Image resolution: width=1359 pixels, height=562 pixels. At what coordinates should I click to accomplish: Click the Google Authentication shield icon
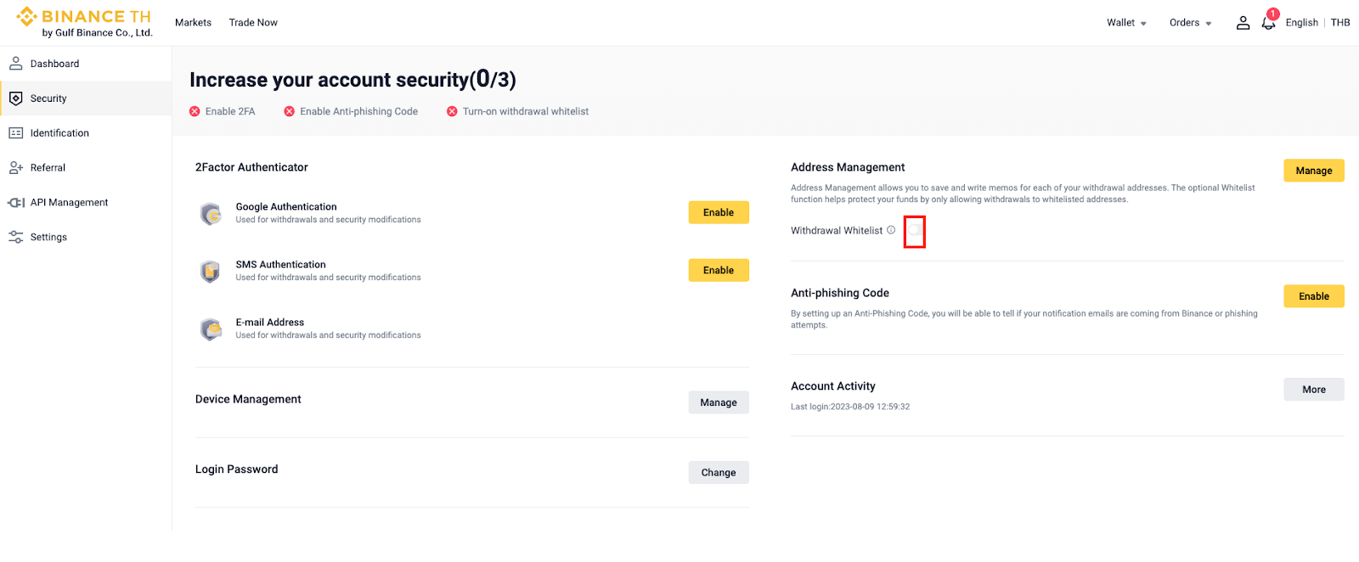point(211,214)
